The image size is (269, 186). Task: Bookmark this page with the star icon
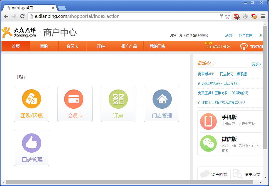coord(227,16)
